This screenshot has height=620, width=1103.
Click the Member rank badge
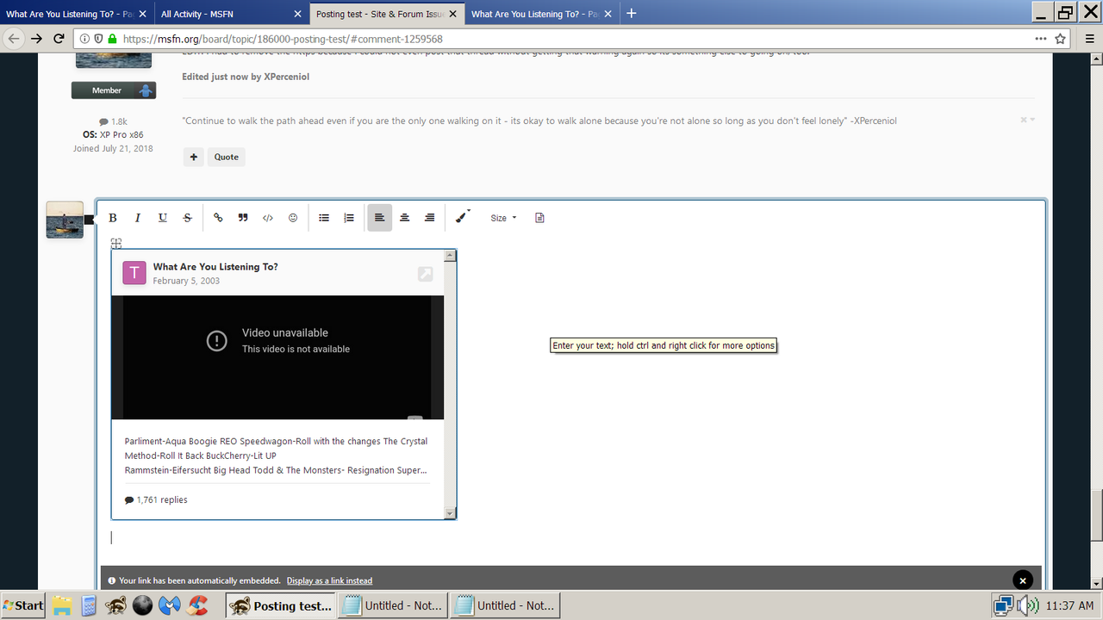tap(113, 90)
